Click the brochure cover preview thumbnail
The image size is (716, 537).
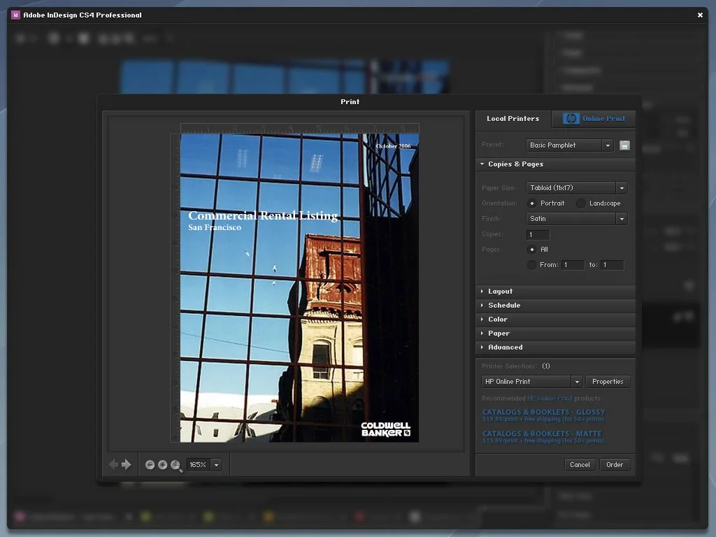[299, 287]
